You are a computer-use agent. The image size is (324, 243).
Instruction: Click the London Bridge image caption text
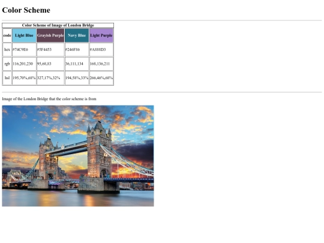click(49, 99)
